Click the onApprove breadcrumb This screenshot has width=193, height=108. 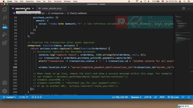56,13
